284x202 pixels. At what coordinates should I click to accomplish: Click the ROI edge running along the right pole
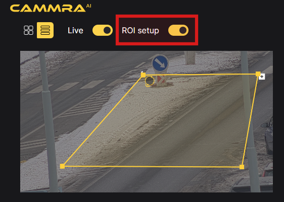coord(250,120)
